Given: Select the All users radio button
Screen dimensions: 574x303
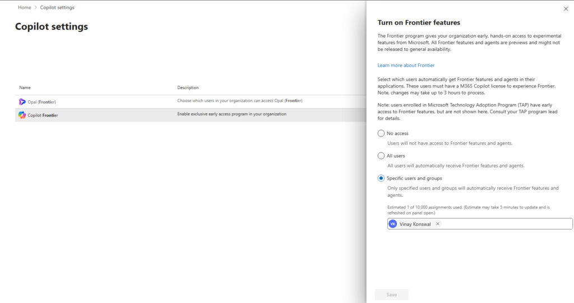Looking at the screenshot, I should point(381,156).
